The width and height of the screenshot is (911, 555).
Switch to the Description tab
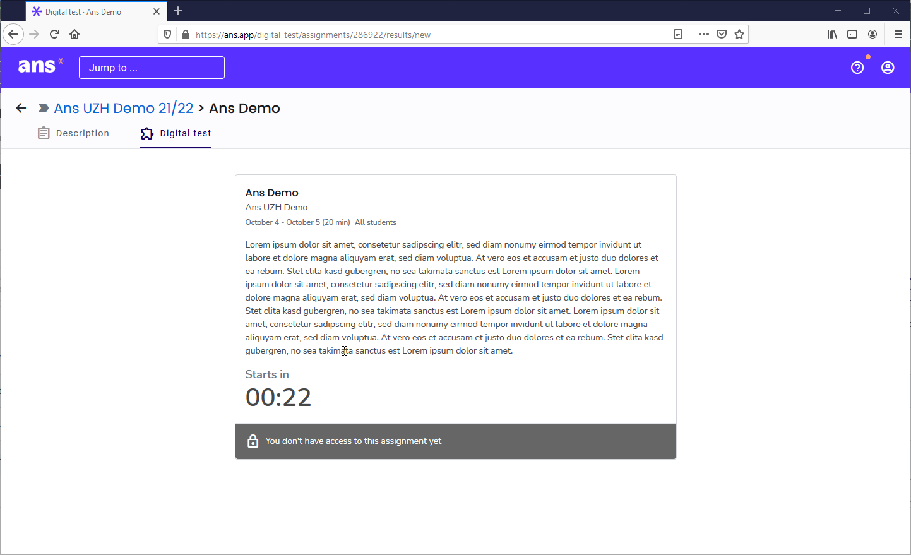click(73, 133)
